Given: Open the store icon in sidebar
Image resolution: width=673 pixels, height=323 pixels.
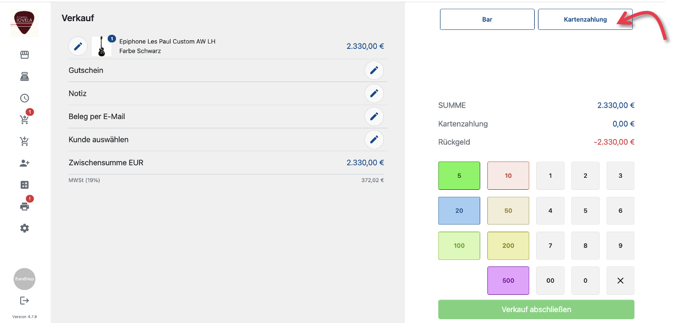Looking at the screenshot, I should point(25,55).
